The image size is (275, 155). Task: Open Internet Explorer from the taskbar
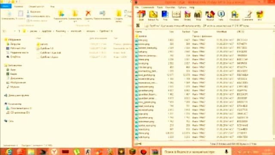9,152
